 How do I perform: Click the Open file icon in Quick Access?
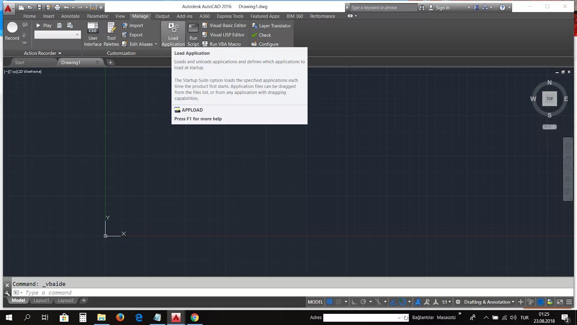(x=30, y=7)
